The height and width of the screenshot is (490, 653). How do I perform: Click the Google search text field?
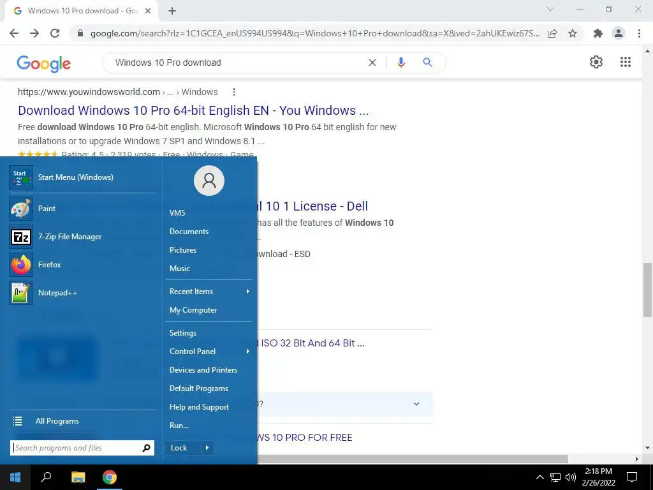(237, 63)
